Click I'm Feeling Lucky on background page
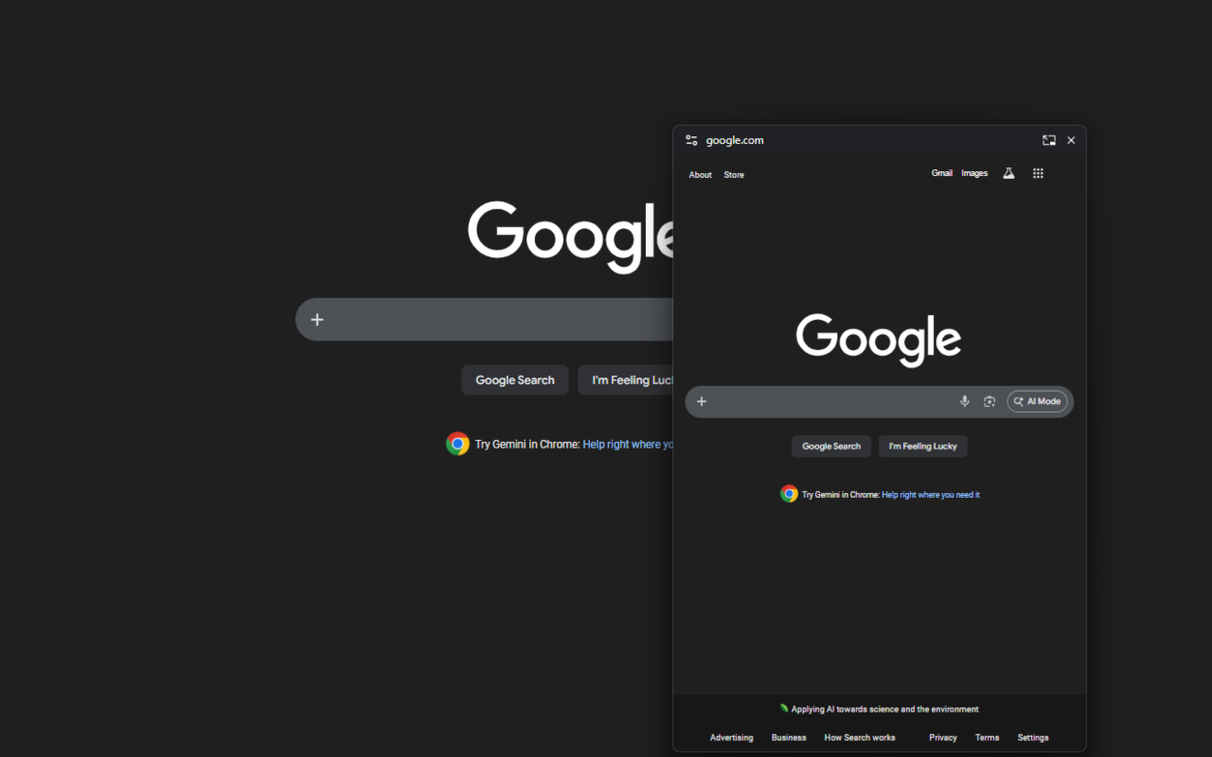The height and width of the screenshot is (757, 1212). tap(626, 380)
